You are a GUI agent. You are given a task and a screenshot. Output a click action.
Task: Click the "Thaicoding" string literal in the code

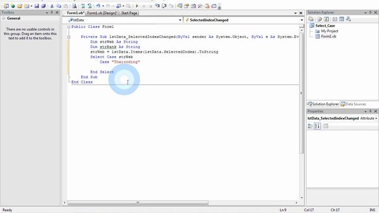(126, 62)
